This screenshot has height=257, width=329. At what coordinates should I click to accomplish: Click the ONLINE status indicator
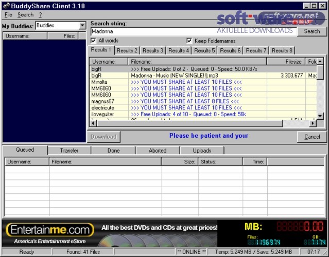pyautogui.click(x=192, y=252)
